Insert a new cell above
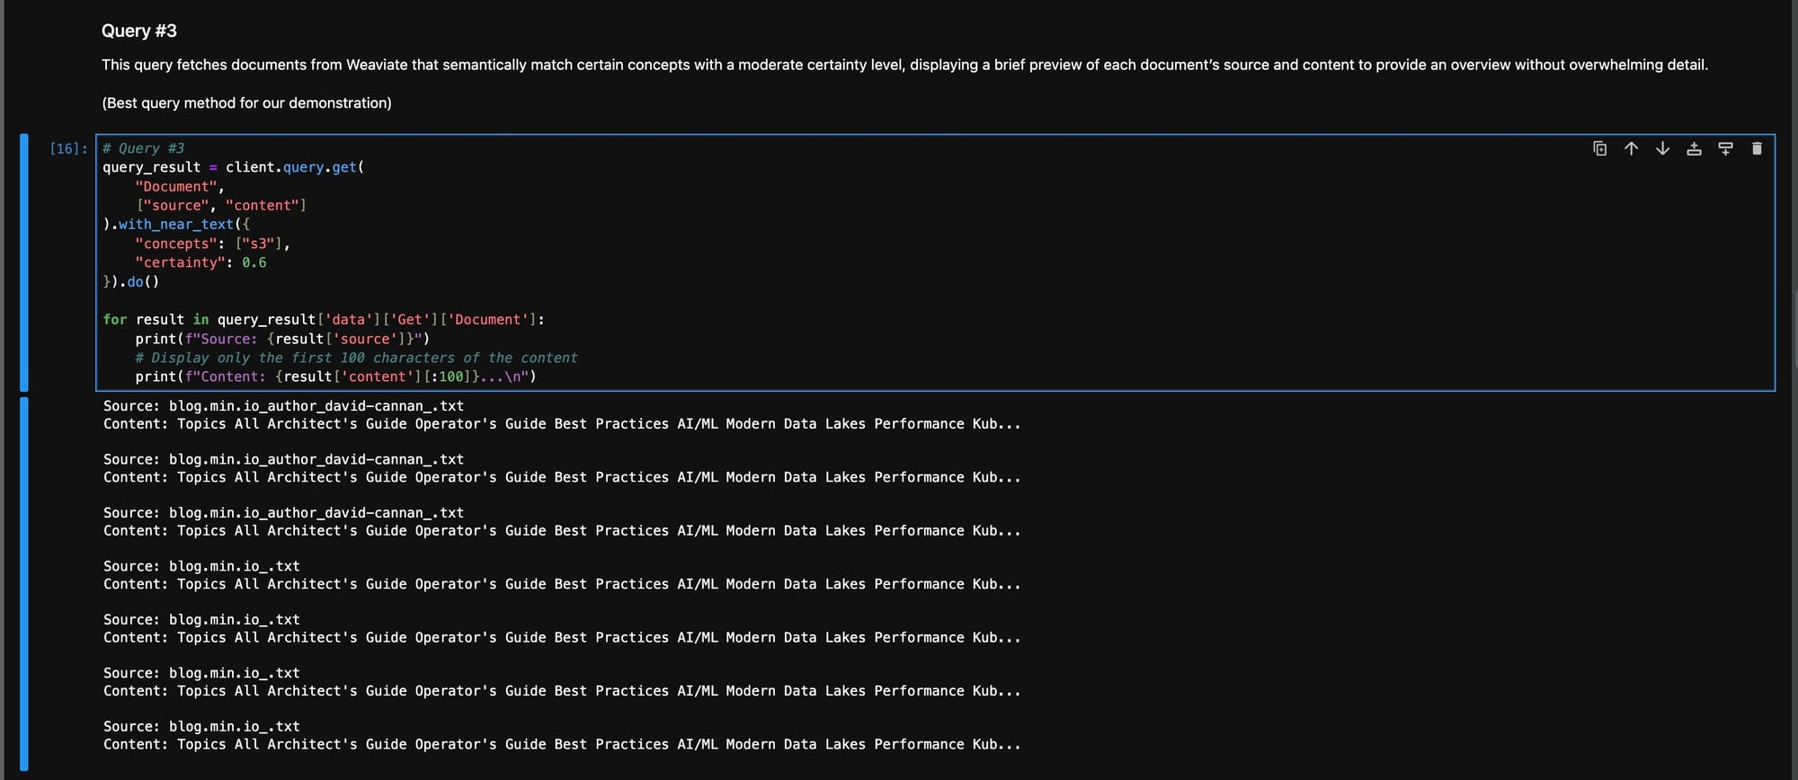Viewport: 1798px width, 780px height. pos(1694,148)
